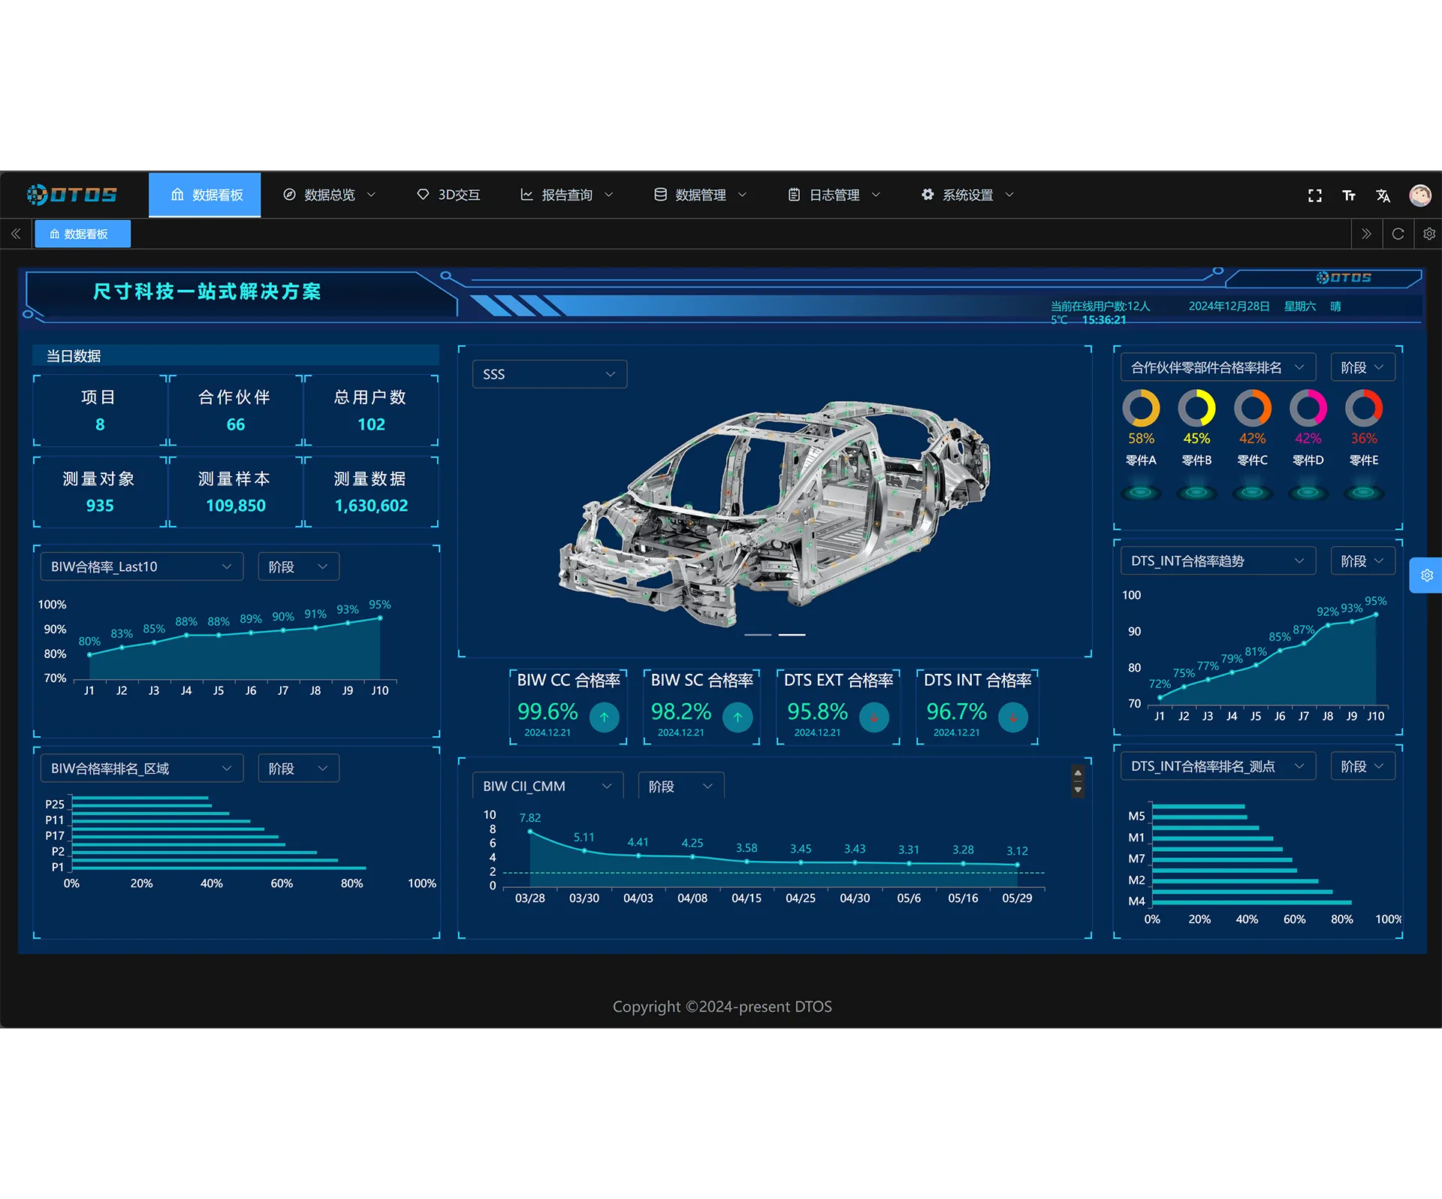Expand BIW合格率_Last10 dropdown
1442x1199 pixels.
point(141,566)
